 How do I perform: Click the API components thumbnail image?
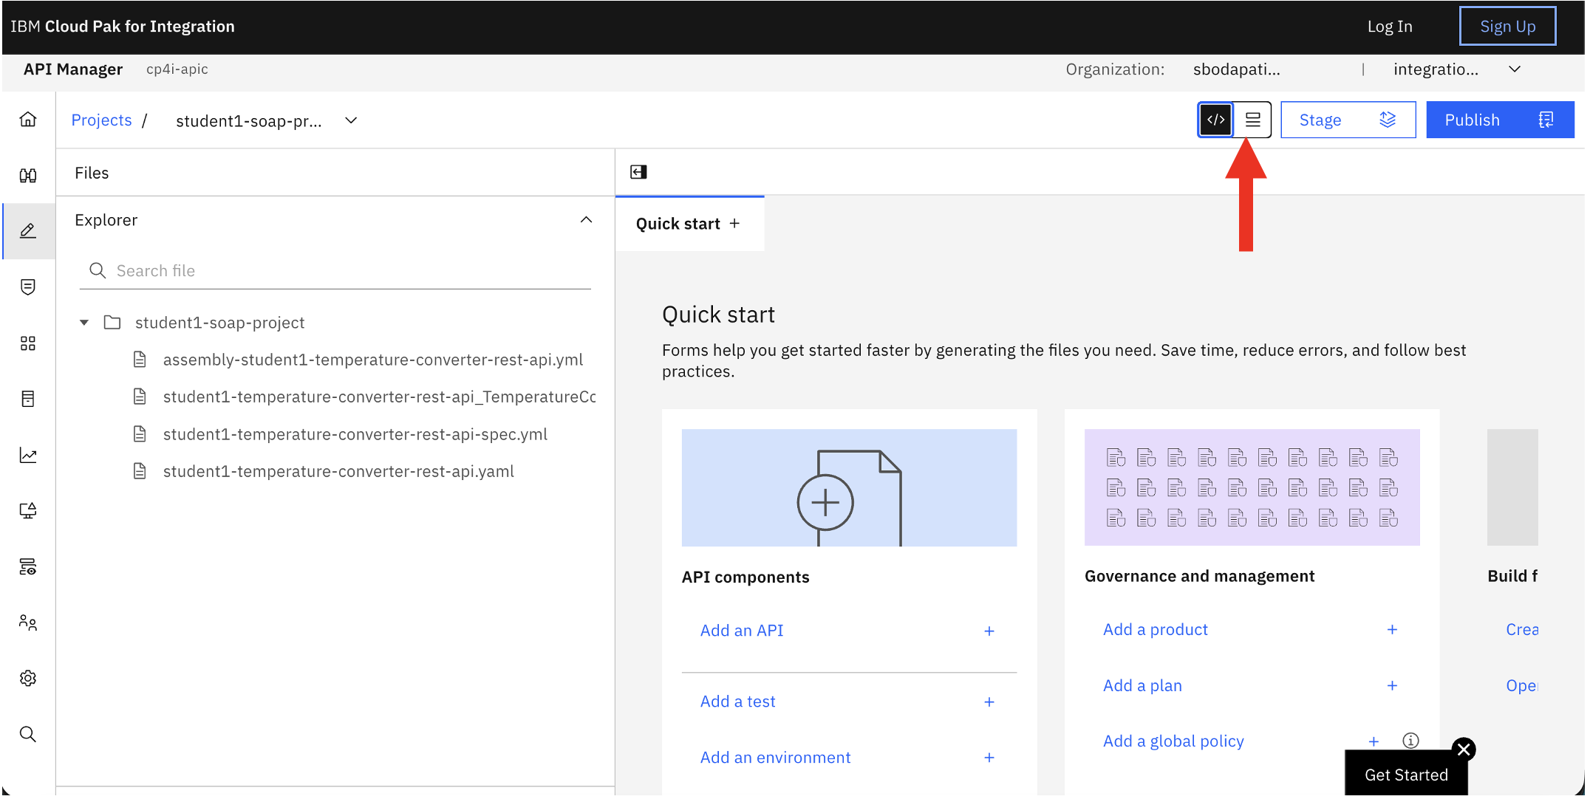point(849,488)
